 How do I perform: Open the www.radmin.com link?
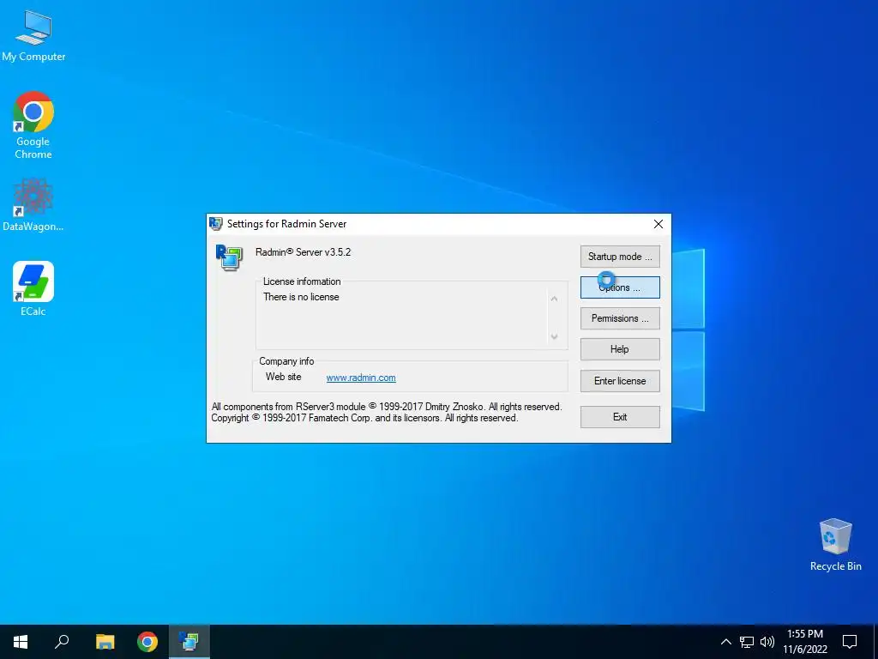[x=361, y=378]
